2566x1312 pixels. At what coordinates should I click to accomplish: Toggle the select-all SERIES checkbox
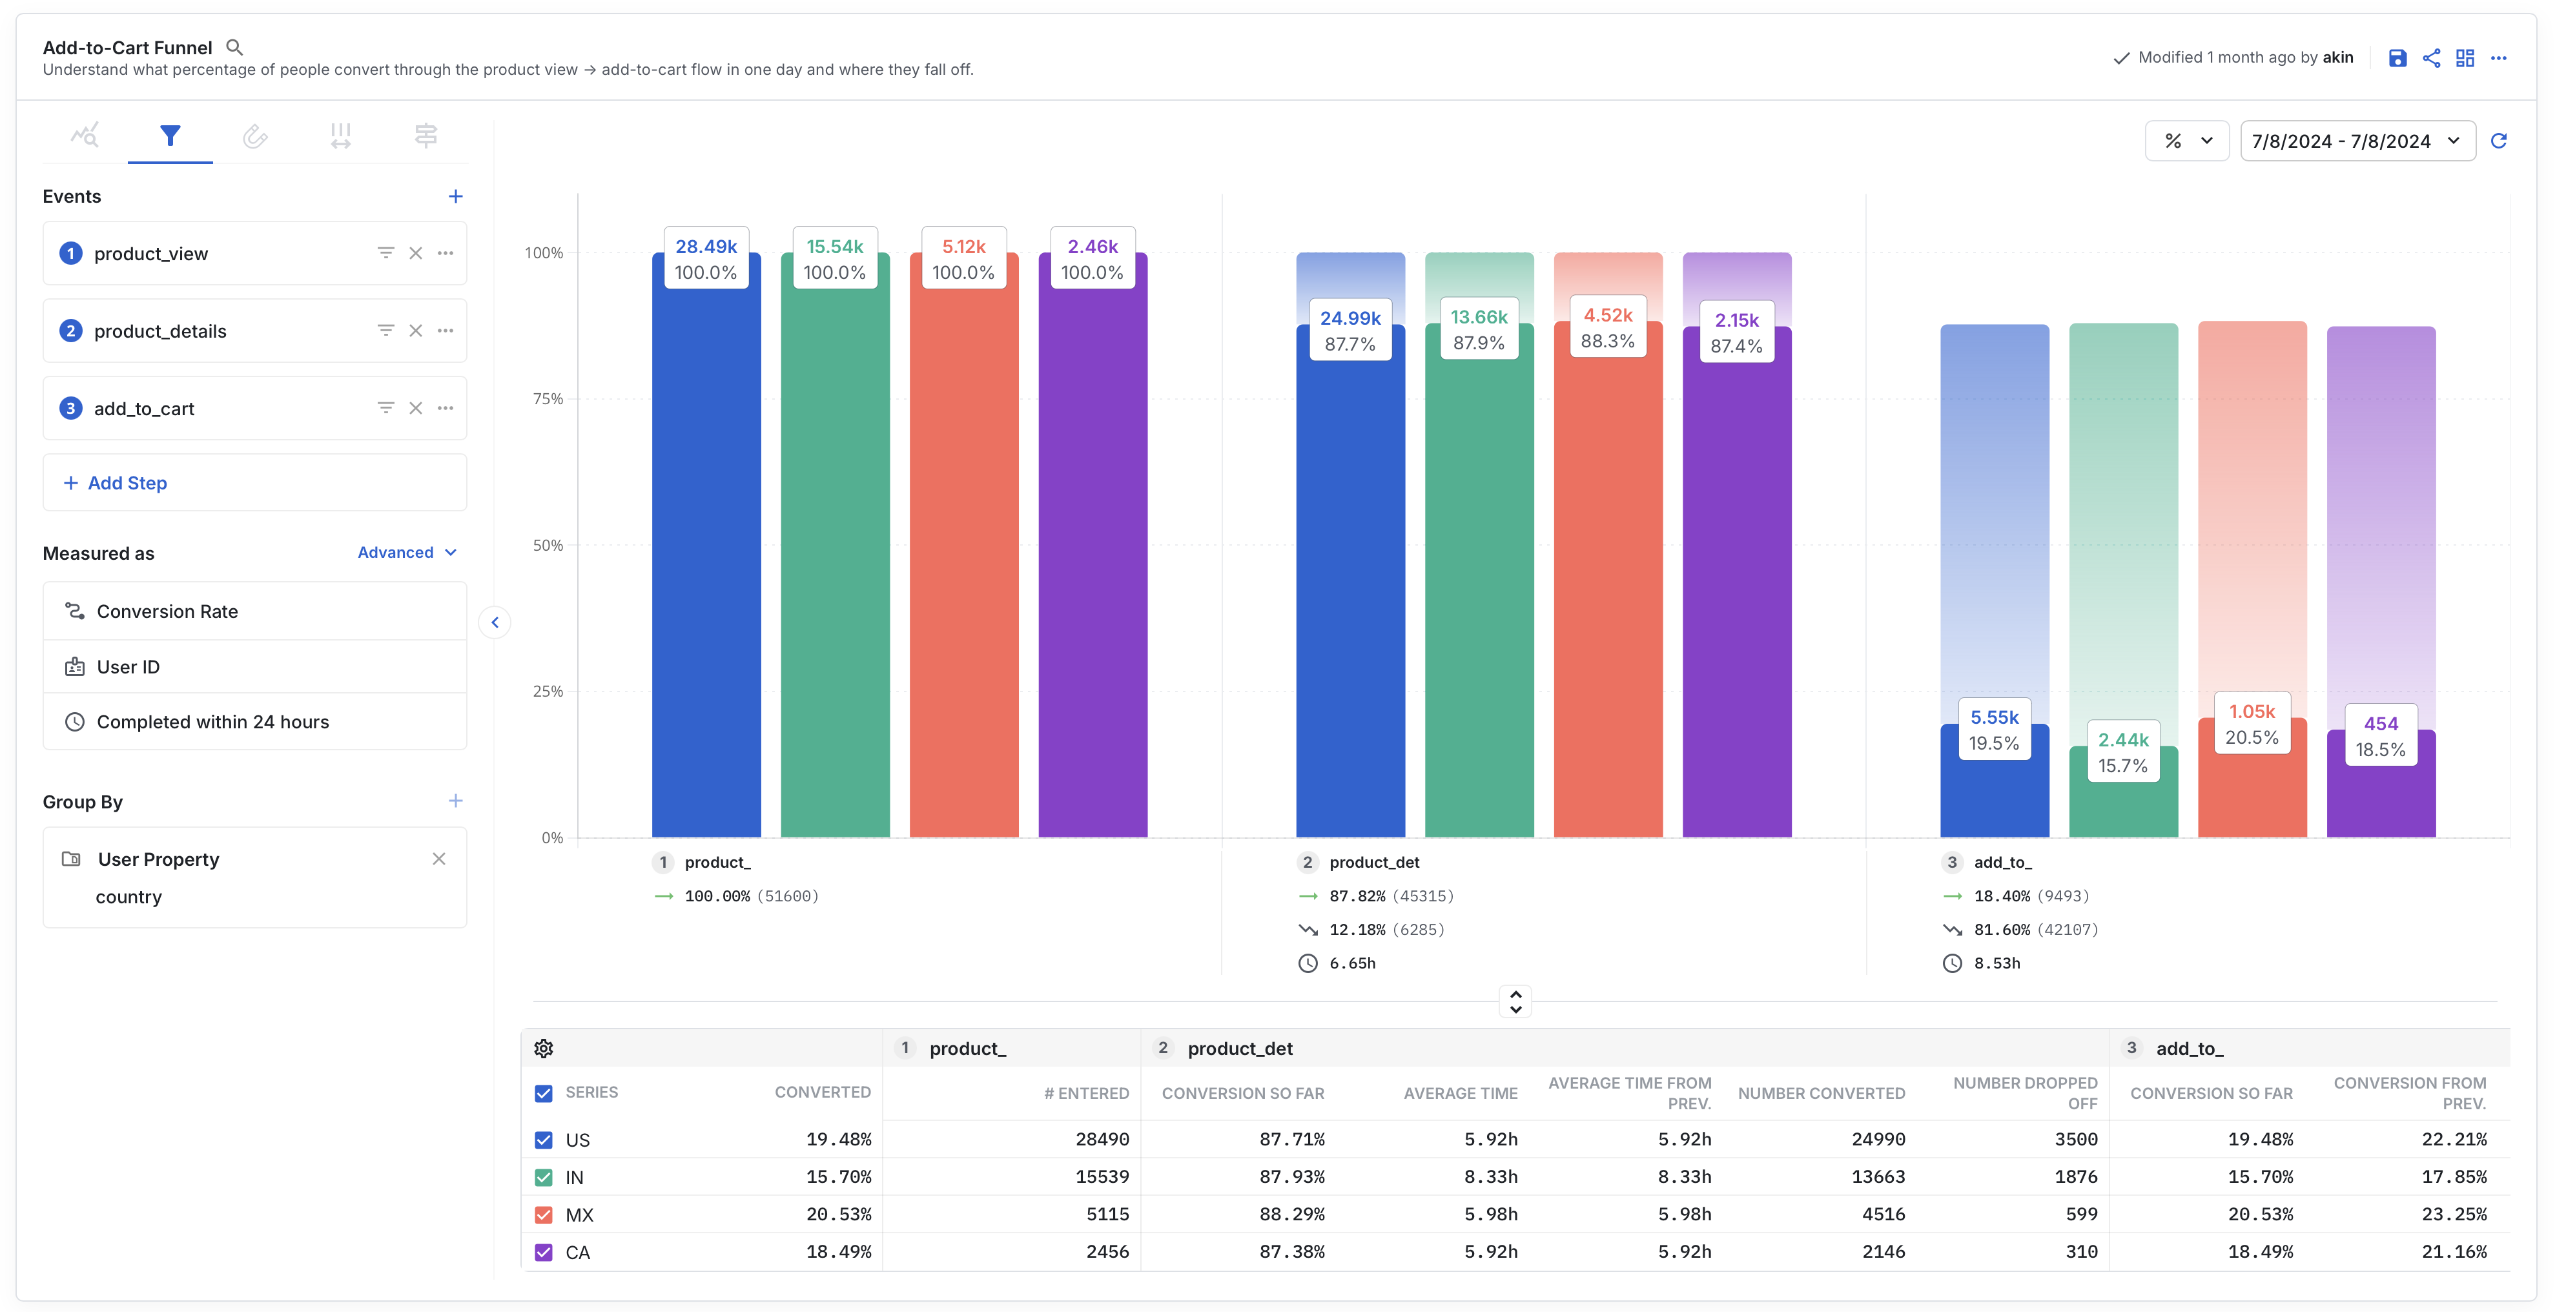point(544,1094)
